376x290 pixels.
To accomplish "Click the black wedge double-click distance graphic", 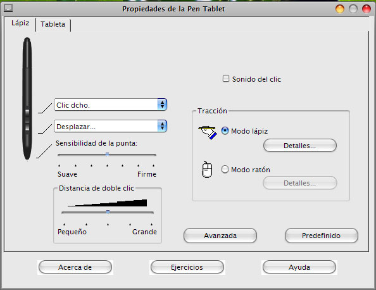I will tap(107, 203).
